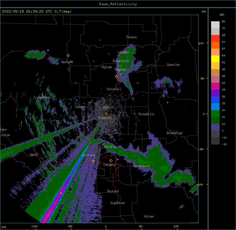Click the yellow marker below Cochrane

coord(93,161)
